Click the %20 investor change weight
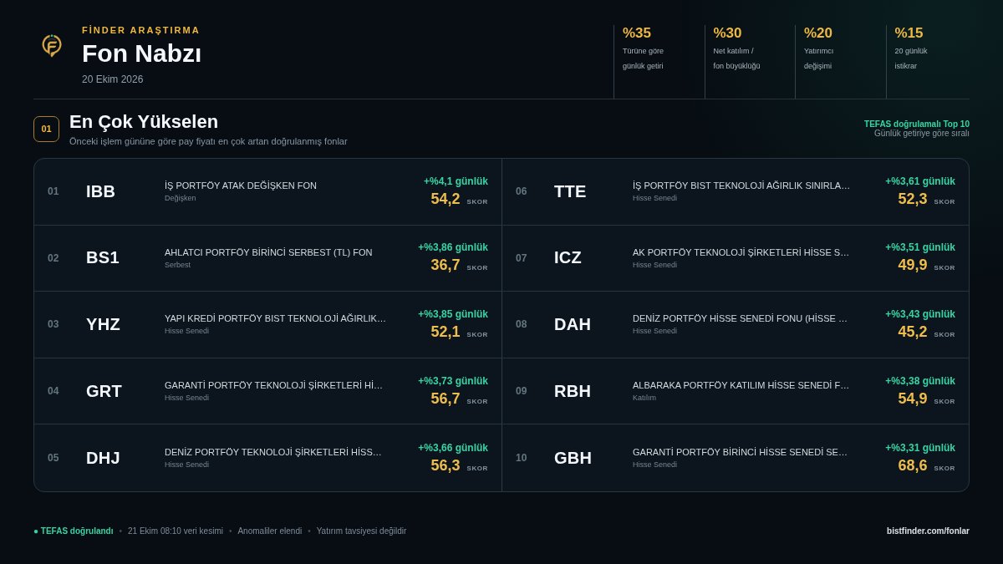Screen dimensions: 1003x564 [x=818, y=33]
